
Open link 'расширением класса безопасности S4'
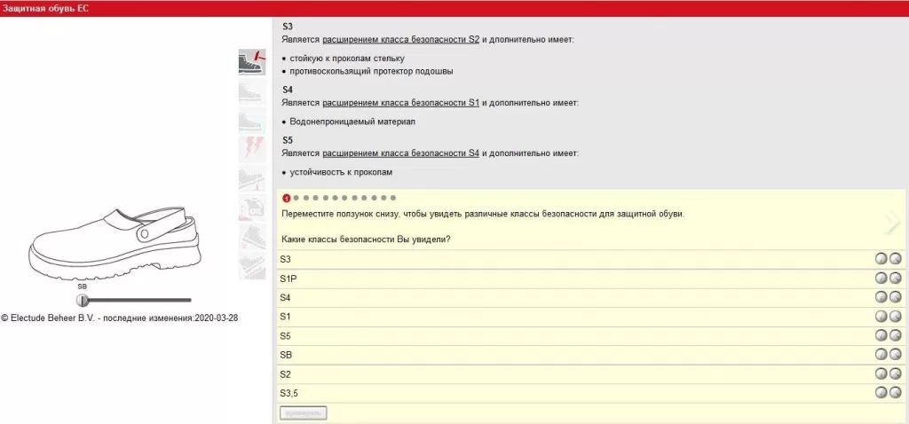click(400, 153)
